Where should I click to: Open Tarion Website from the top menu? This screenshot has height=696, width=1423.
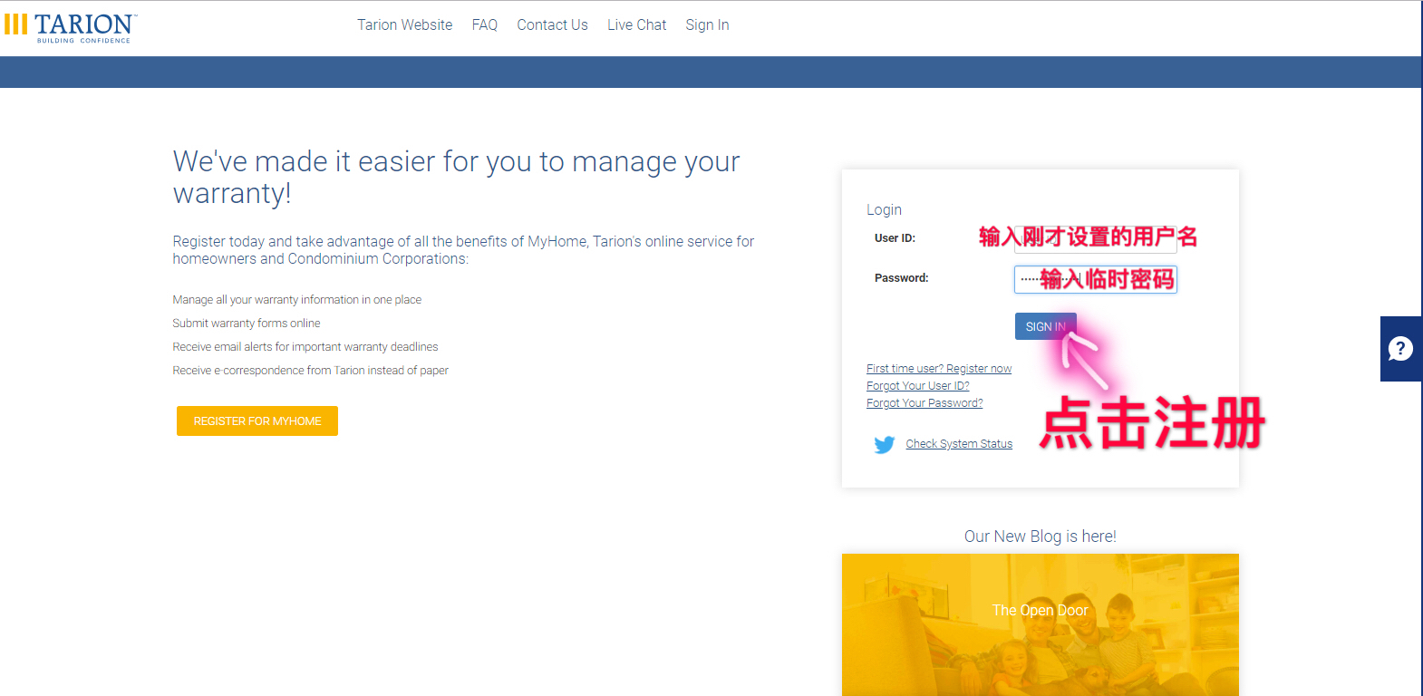pos(404,25)
